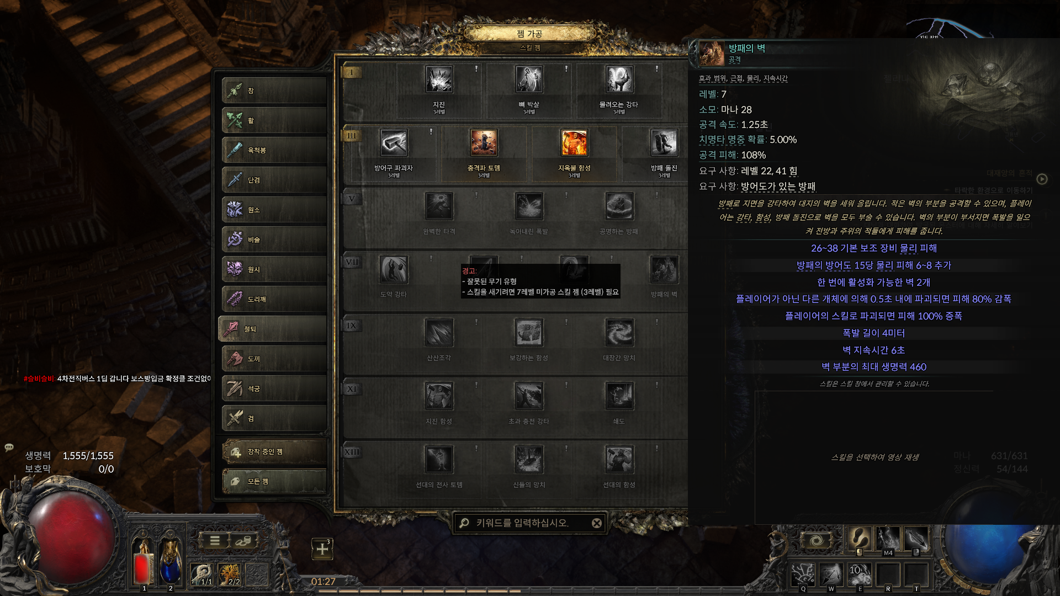Open the hamburger menu button on HUD
The width and height of the screenshot is (1060, 596).
tap(215, 541)
